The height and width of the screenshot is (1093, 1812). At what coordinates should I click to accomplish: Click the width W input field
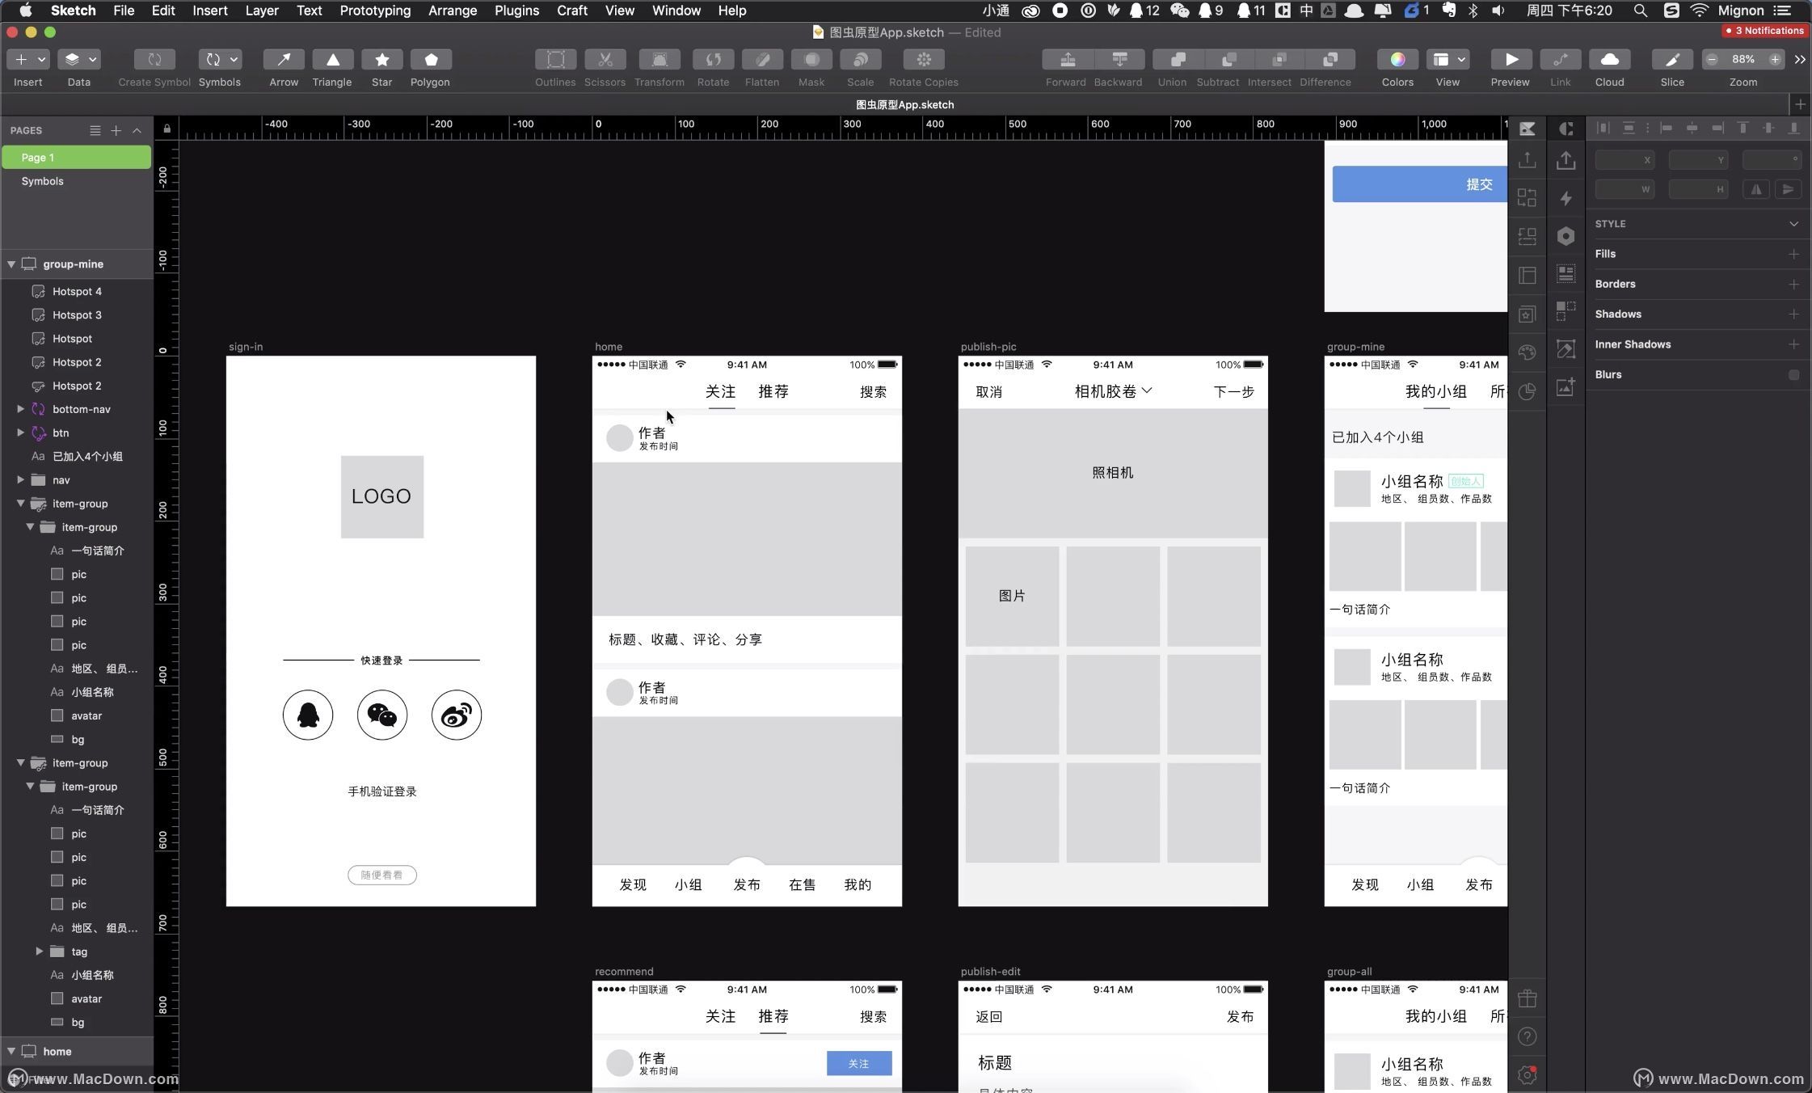pyautogui.click(x=1624, y=189)
